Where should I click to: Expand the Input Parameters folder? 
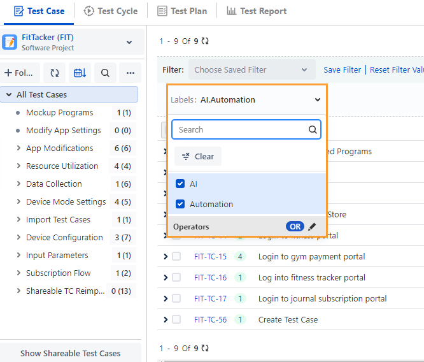click(x=18, y=256)
